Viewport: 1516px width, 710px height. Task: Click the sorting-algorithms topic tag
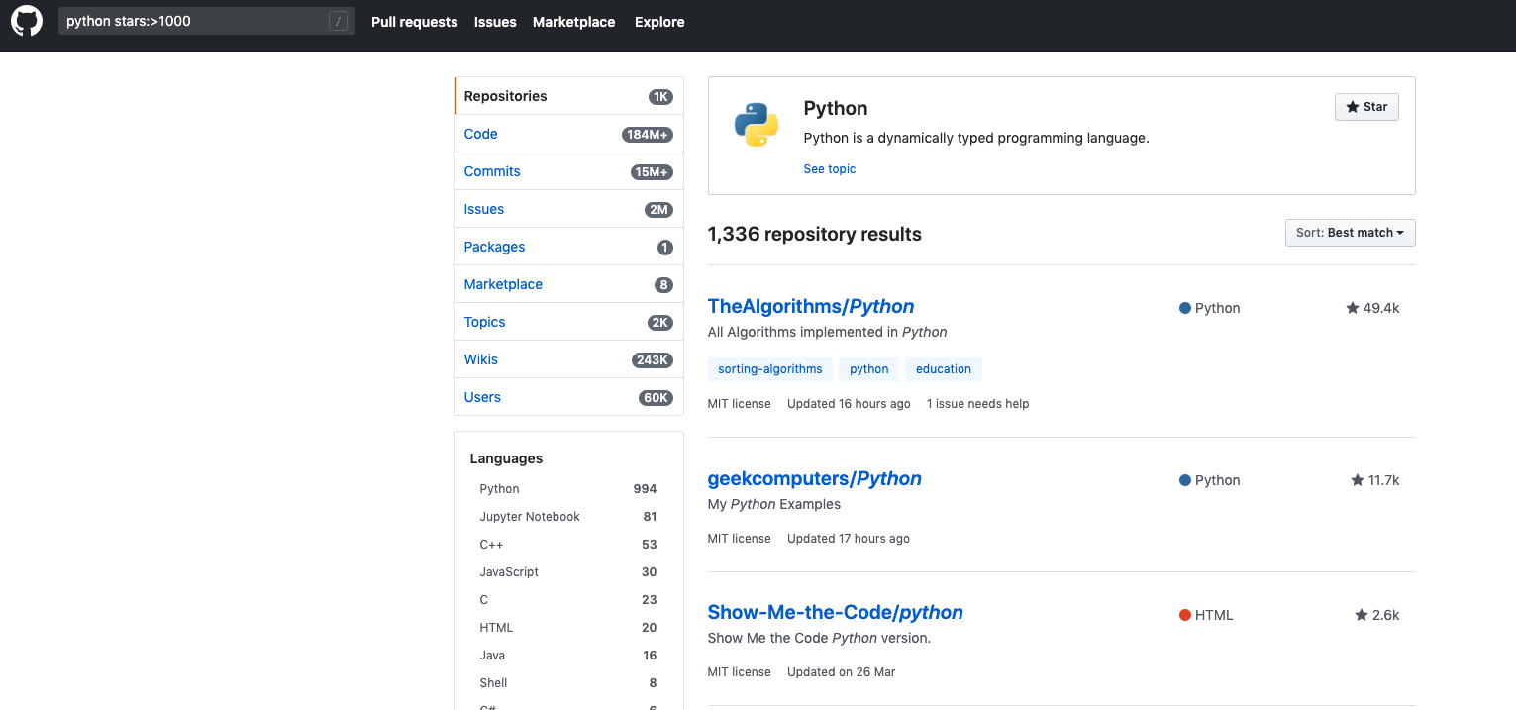(769, 368)
